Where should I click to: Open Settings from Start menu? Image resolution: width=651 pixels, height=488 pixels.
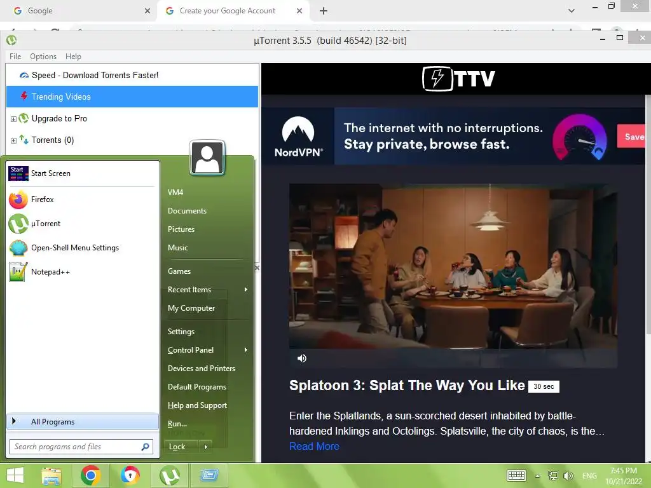pyautogui.click(x=181, y=332)
